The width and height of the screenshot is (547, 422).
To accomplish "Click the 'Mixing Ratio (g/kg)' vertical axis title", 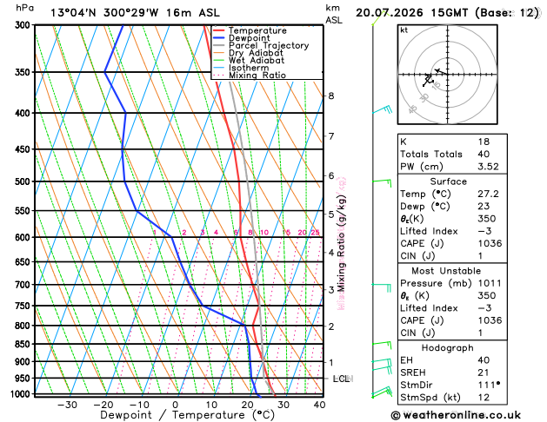I will (x=341, y=243).
